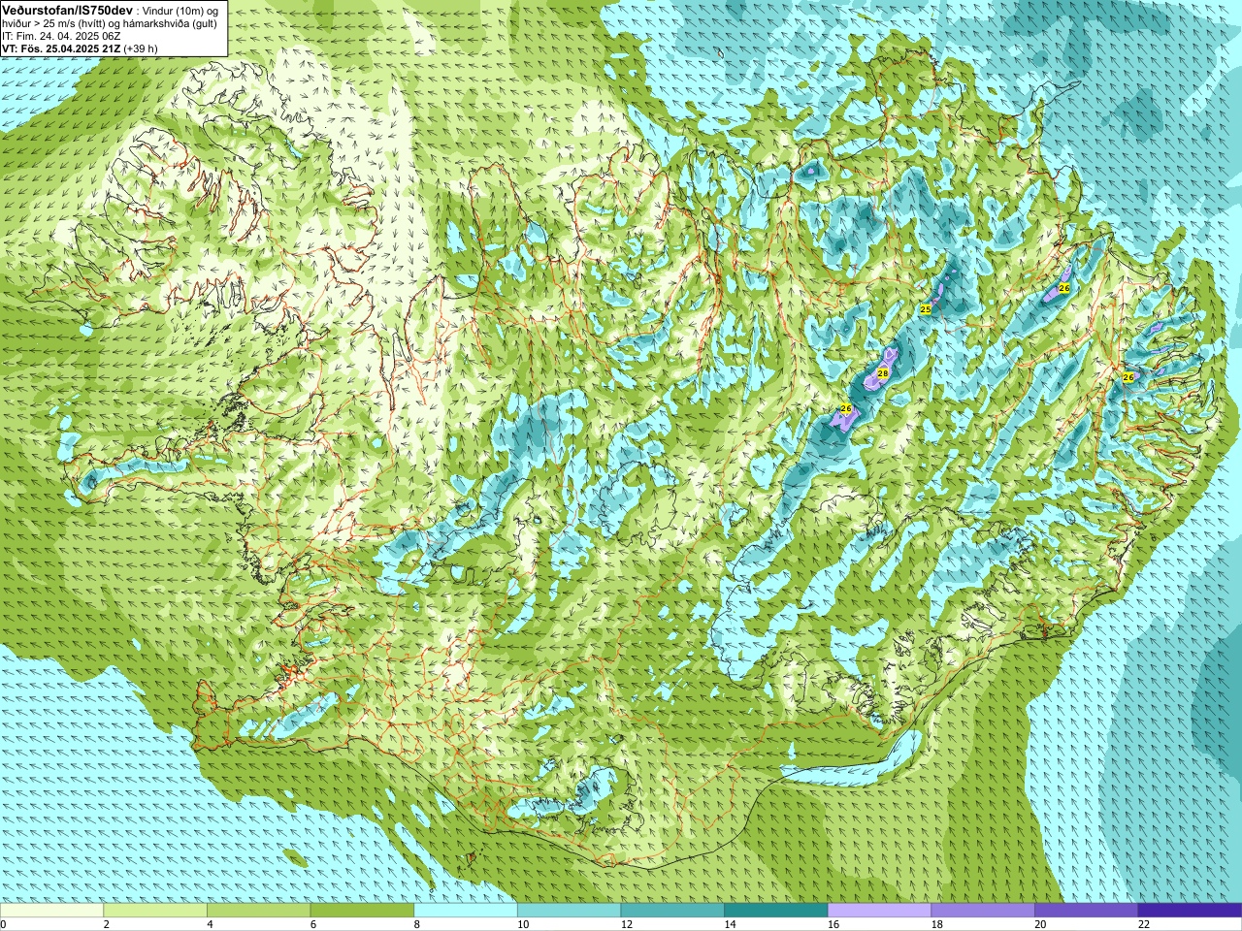Click the 20–22 m/s violet legend swatch
The width and height of the screenshot is (1242, 931).
click(1087, 911)
